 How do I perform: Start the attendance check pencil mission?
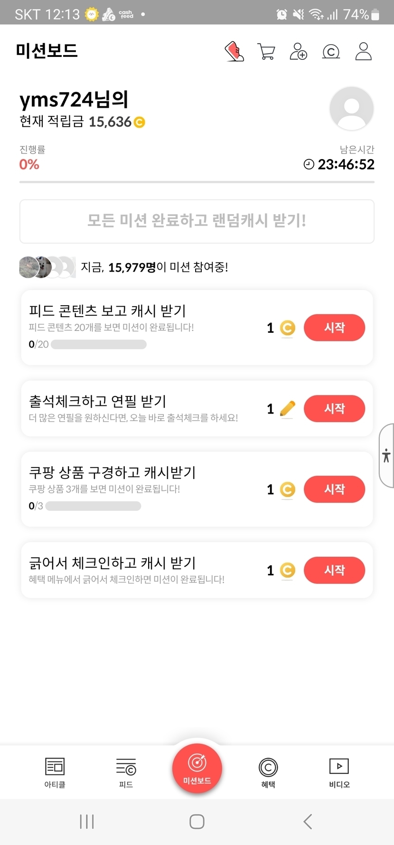click(x=334, y=408)
